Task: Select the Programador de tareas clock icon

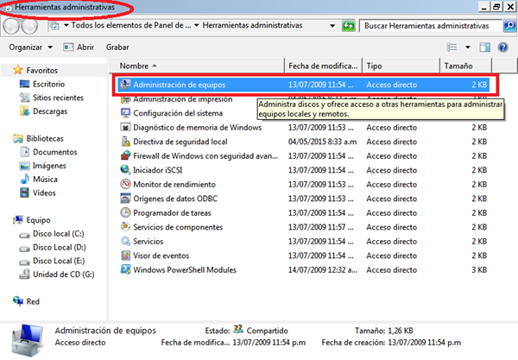Action: coord(125,212)
